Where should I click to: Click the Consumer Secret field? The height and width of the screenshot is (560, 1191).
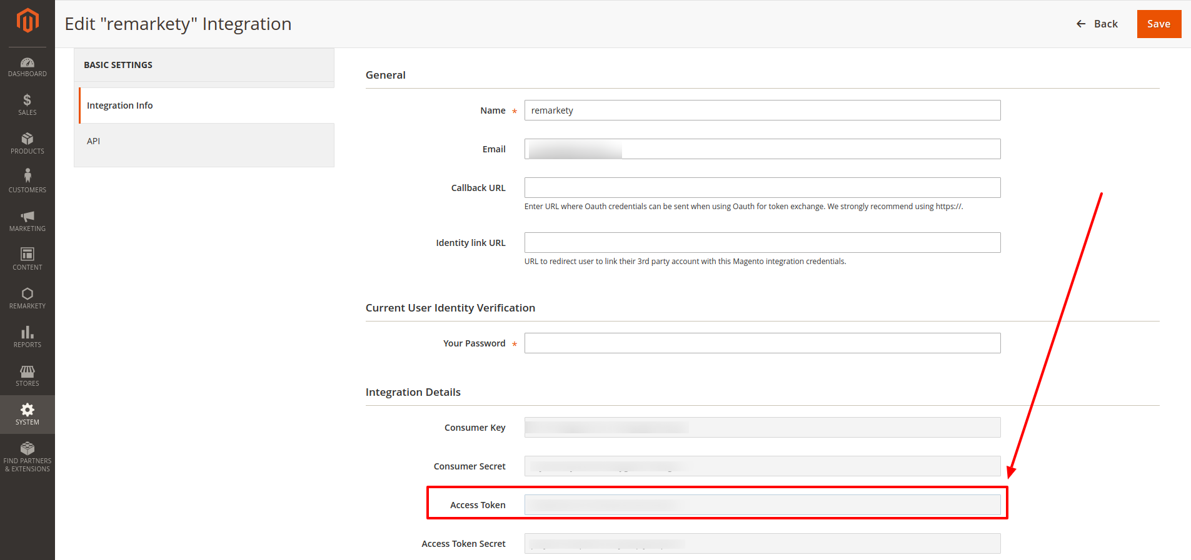tap(762, 466)
